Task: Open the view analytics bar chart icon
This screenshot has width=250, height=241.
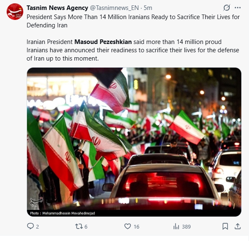Action: click(176, 226)
